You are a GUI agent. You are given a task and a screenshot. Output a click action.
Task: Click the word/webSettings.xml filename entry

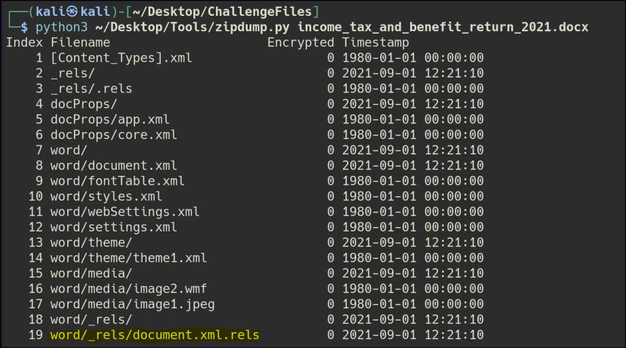(x=125, y=212)
